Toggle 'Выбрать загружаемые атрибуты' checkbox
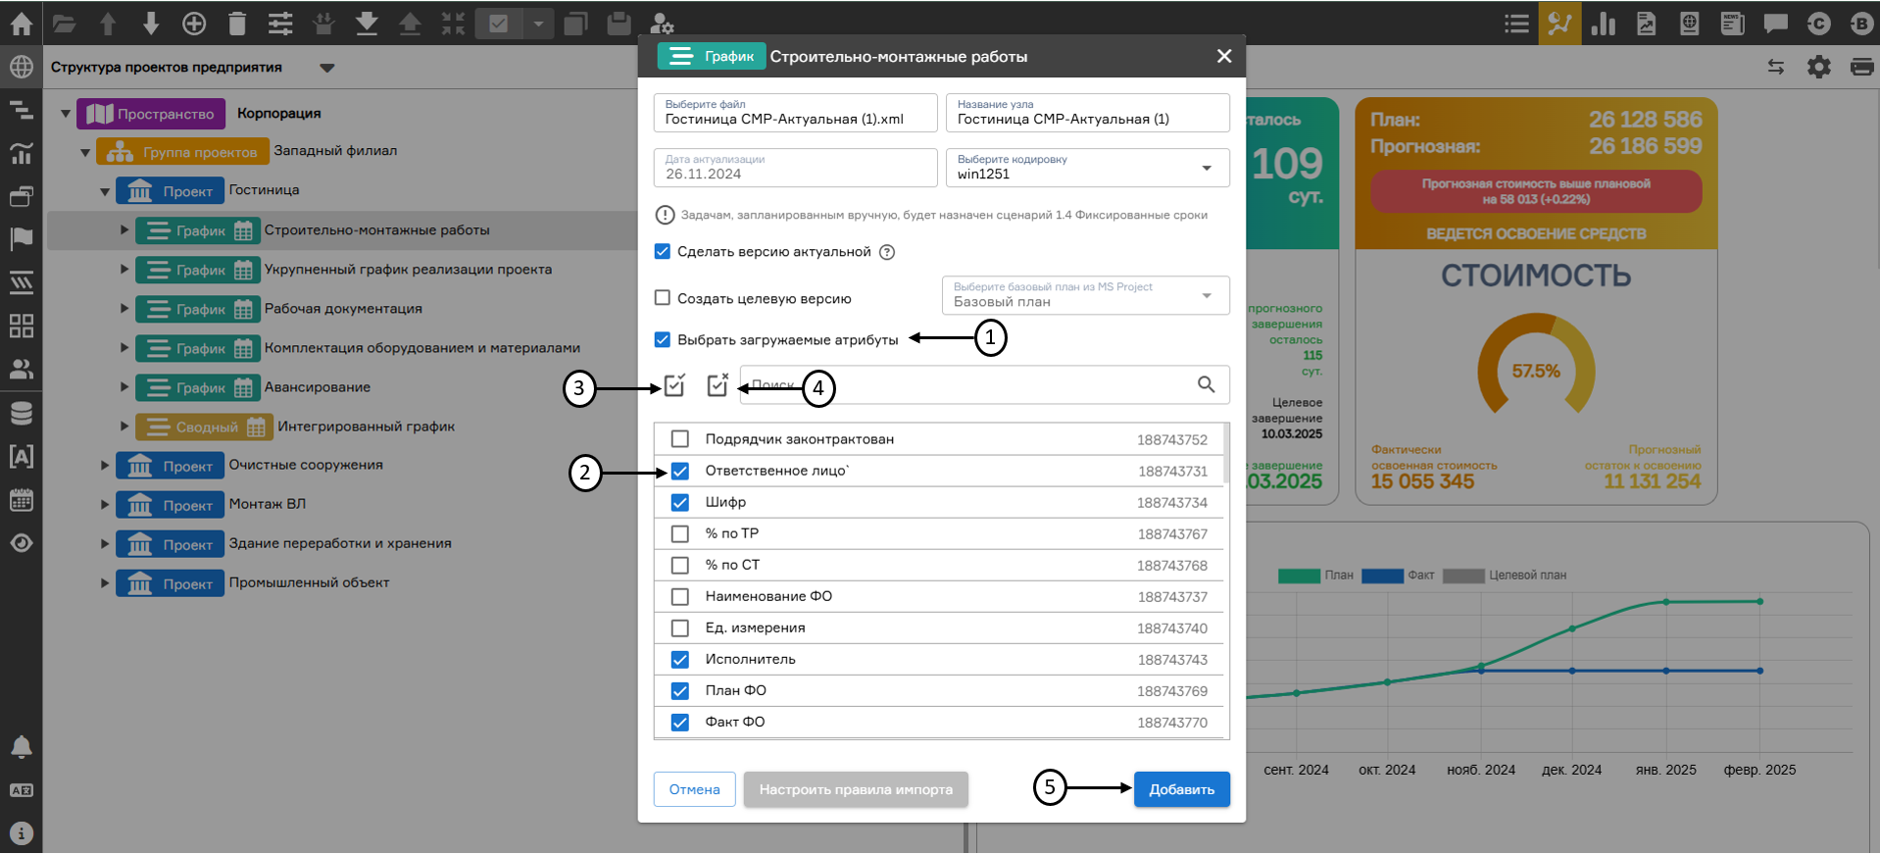The width and height of the screenshot is (1880, 854). coord(663,339)
